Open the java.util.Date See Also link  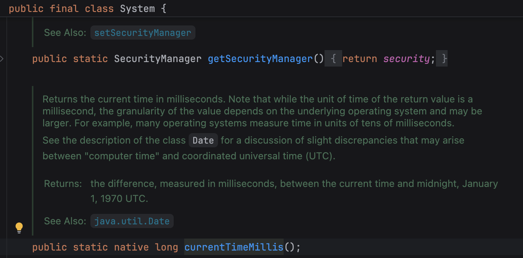tap(132, 221)
